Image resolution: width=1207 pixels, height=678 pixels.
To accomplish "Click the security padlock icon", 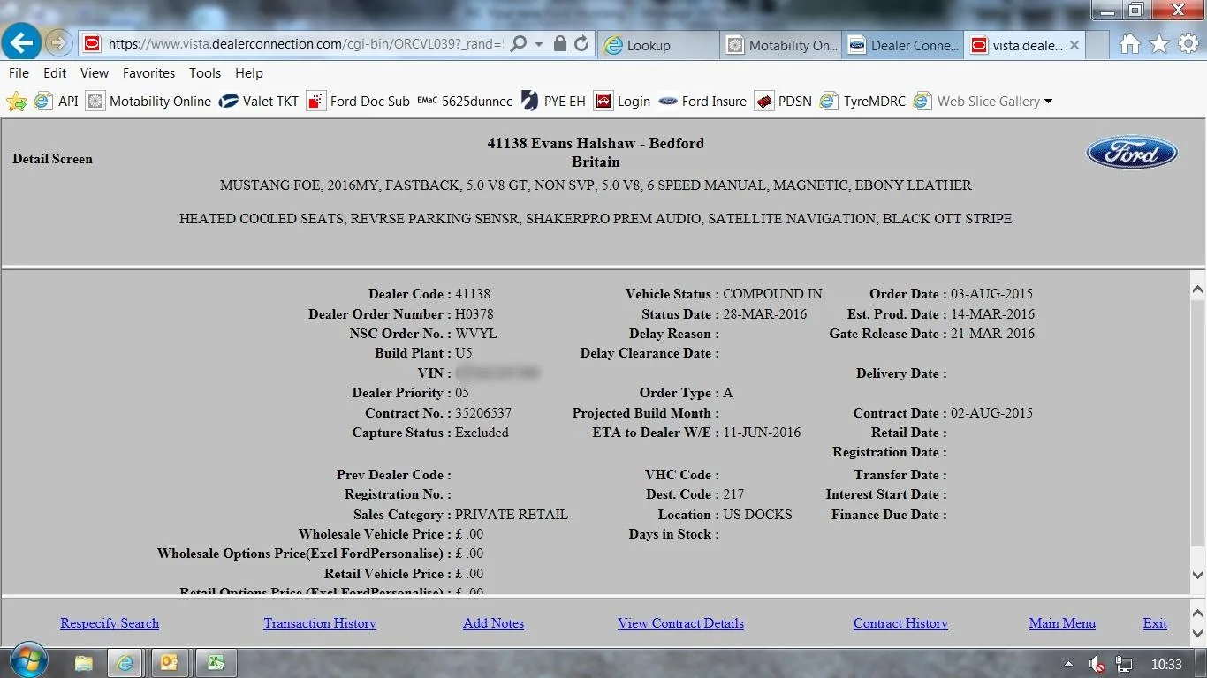I will (x=560, y=43).
